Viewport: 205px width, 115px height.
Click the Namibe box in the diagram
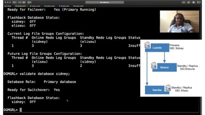157,90
